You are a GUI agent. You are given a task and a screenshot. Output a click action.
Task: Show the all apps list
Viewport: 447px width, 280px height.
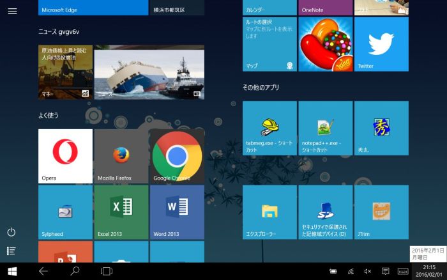click(x=11, y=251)
